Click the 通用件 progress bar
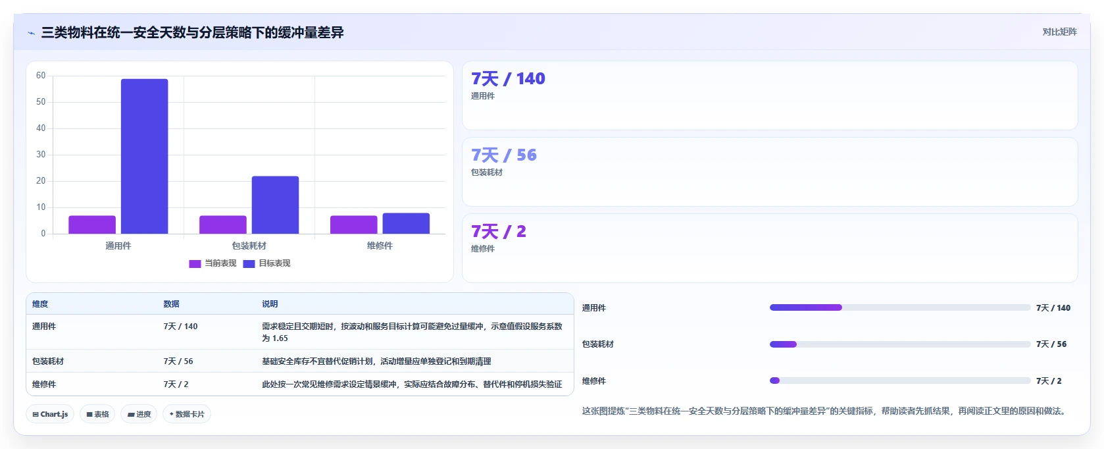The image size is (1104, 449). click(x=900, y=307)
